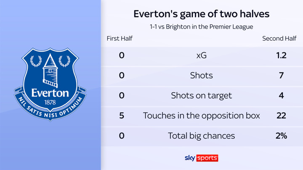Click the Second Half column header
The image size is (303, 170).
tap(278, 39)
